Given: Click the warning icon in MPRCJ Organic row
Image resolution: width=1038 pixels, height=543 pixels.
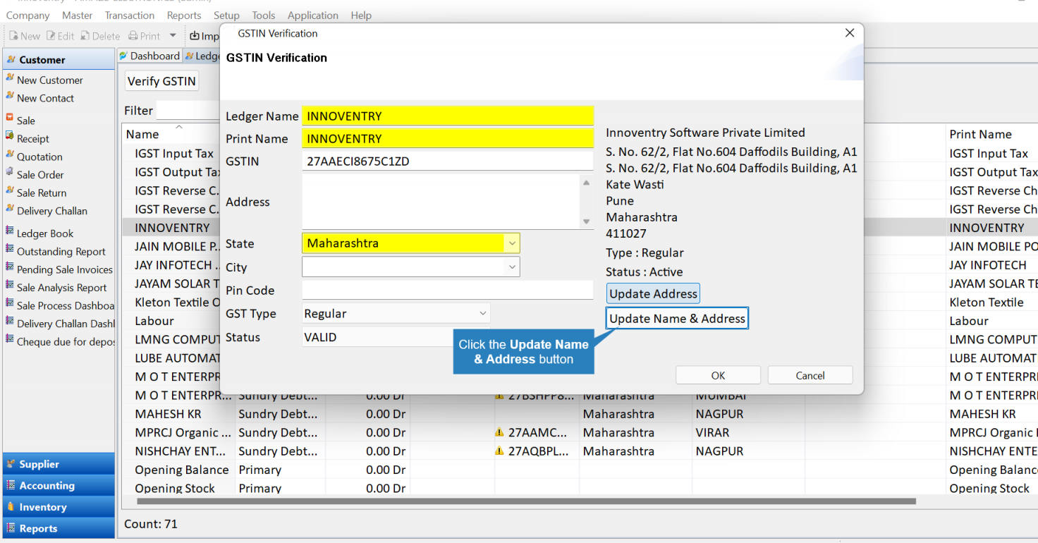Looking at the screenshot, I should pos(499,432).
